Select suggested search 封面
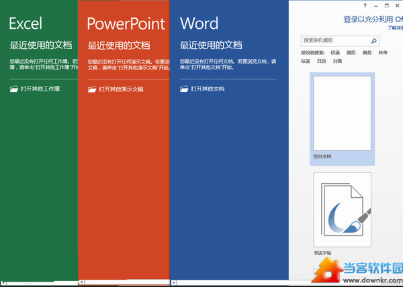Image resolution: width=403 pixels, height=287 pixels. click(337, 61)
